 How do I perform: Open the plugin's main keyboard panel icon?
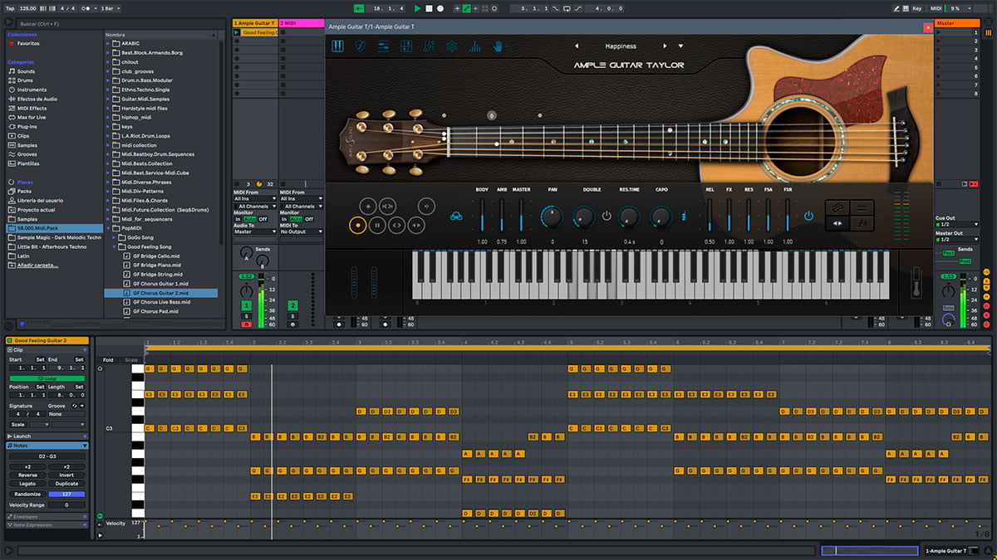click(x=338, y=46)
